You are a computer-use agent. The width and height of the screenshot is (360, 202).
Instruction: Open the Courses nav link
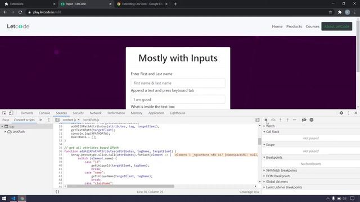click(x=312, y=26)
